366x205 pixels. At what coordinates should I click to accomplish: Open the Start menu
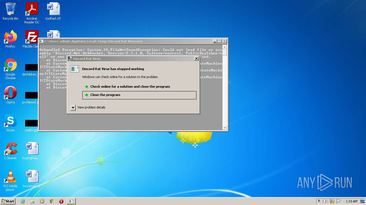pyautogui.click(x=8, y=201)
